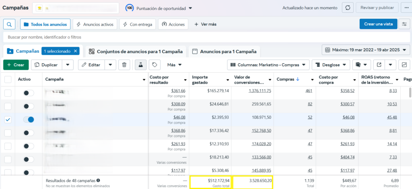
Task: Click the table vertical scrollbar
Action: 410,93
